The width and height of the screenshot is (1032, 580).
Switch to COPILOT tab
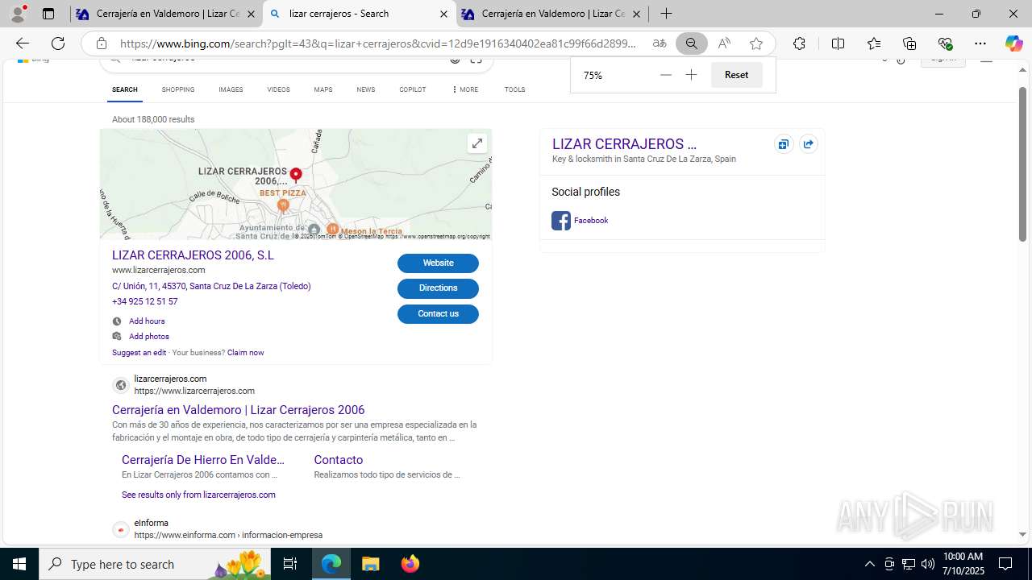[x=413, y=89]
